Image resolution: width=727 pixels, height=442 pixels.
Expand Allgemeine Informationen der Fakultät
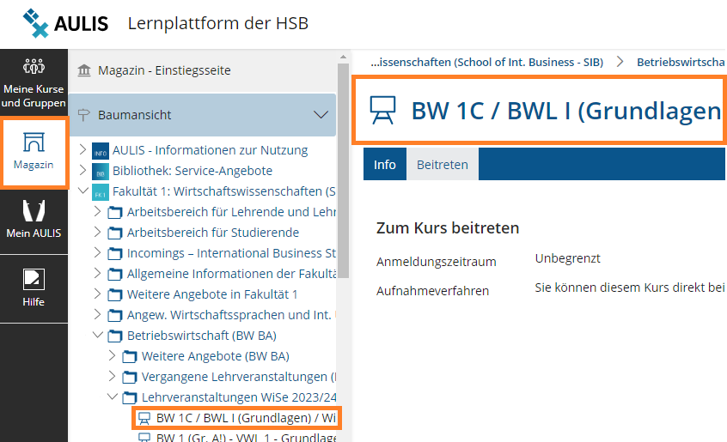[97, 273]
